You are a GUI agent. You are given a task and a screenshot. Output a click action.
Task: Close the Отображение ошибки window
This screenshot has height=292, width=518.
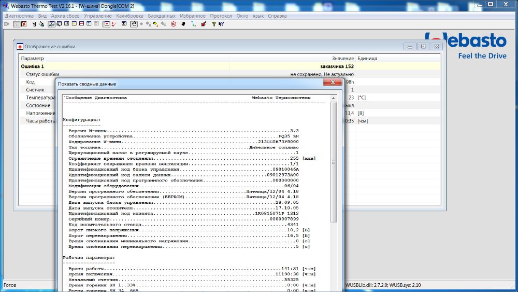(x=436, y=47)
